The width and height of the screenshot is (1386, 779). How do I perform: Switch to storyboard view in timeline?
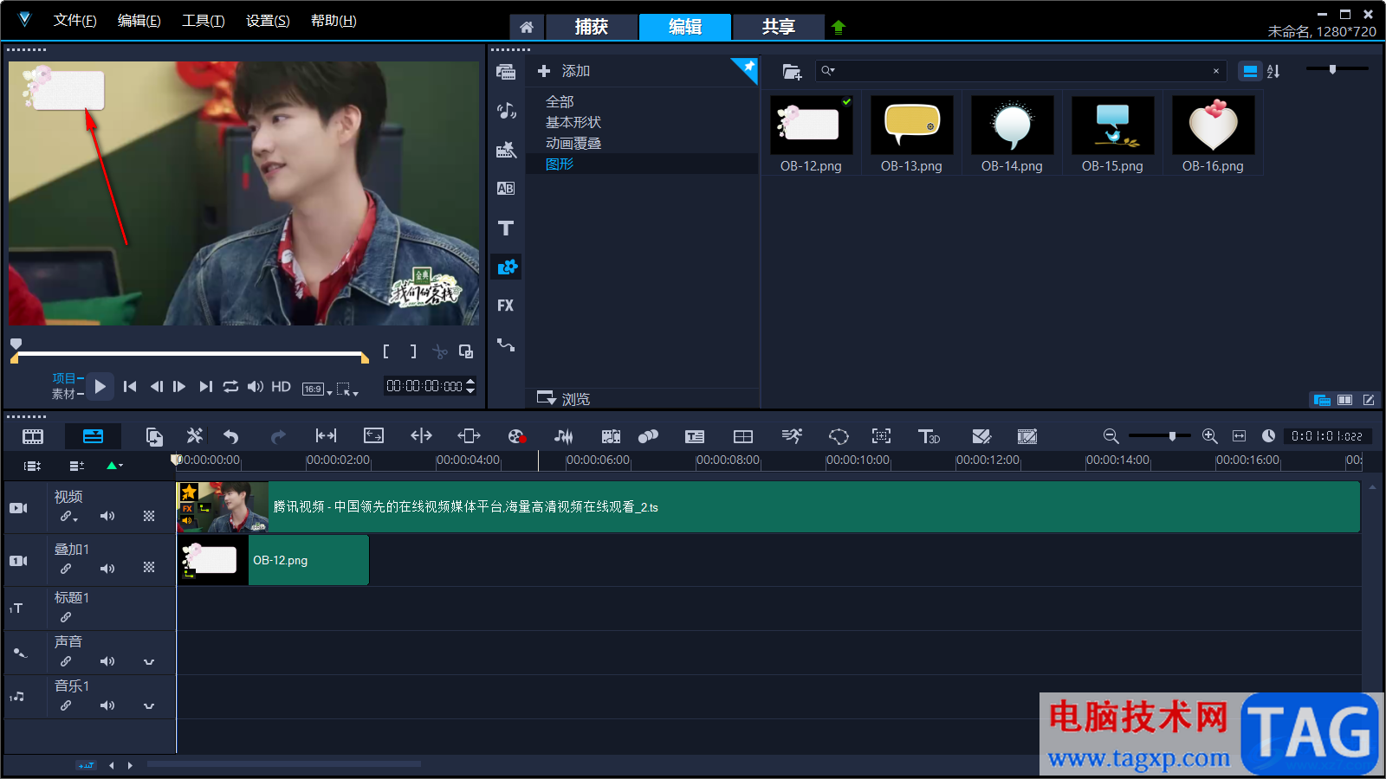(33, 436)
